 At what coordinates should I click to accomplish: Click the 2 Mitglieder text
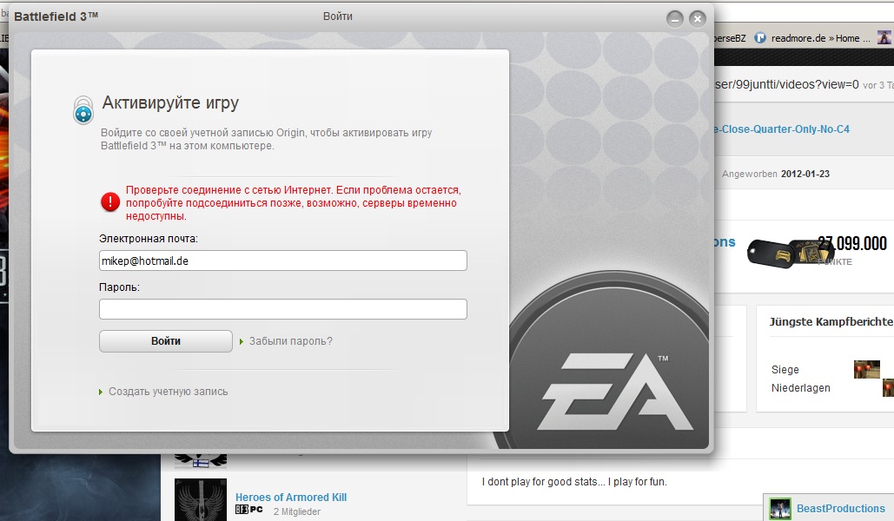point(296,511)
